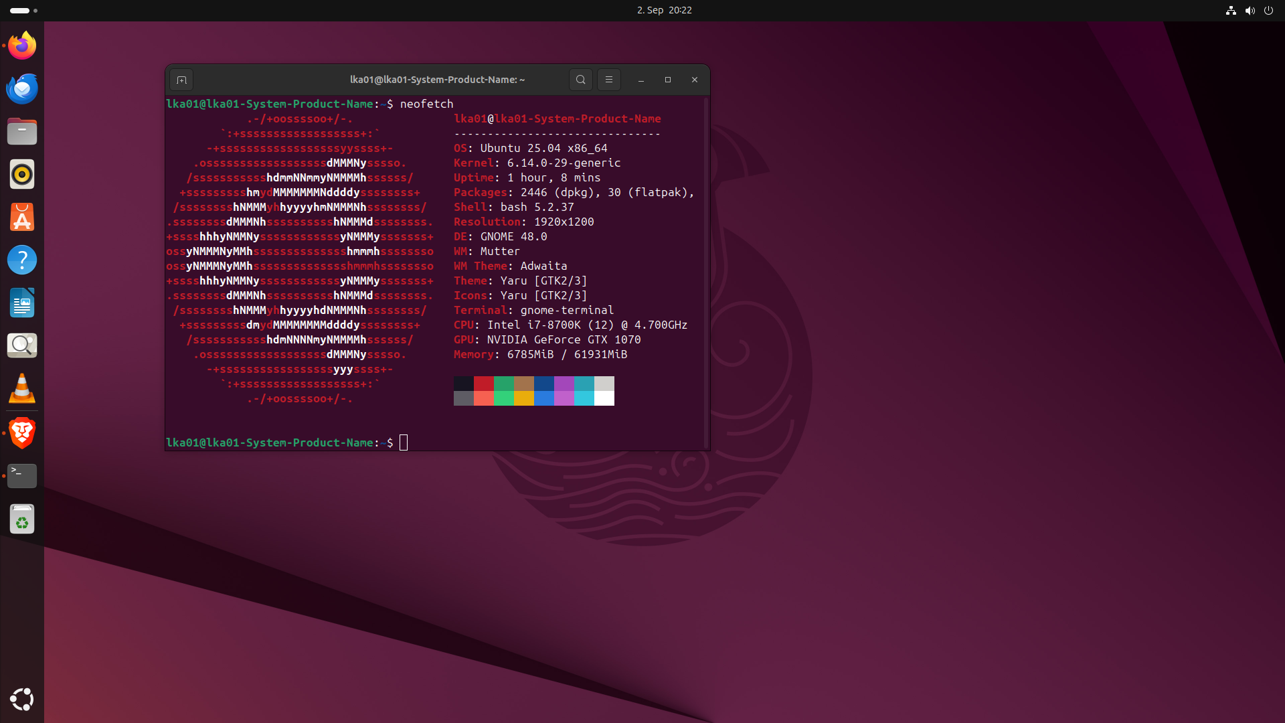The height and width of the screenshot is (723, 1285).
Task: Click the terminal search icon
Action: tap(580, 80)
